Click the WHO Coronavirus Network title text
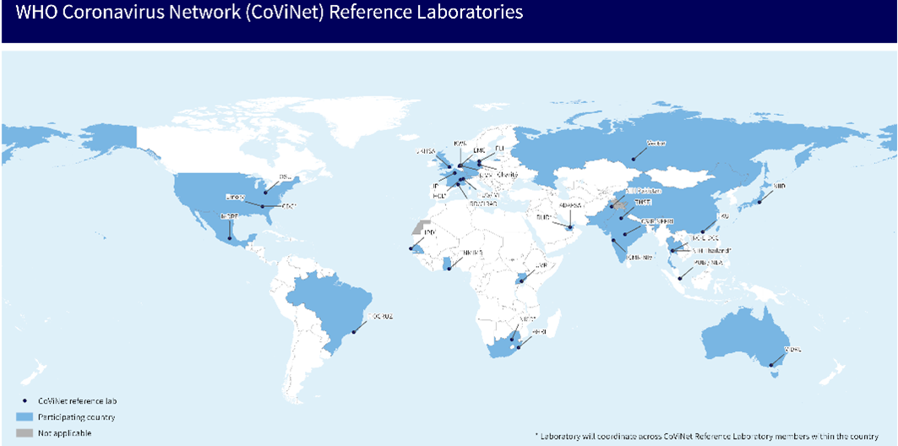Screen dimensions: 898x446 pyautogui.click(x=269, y=13)
